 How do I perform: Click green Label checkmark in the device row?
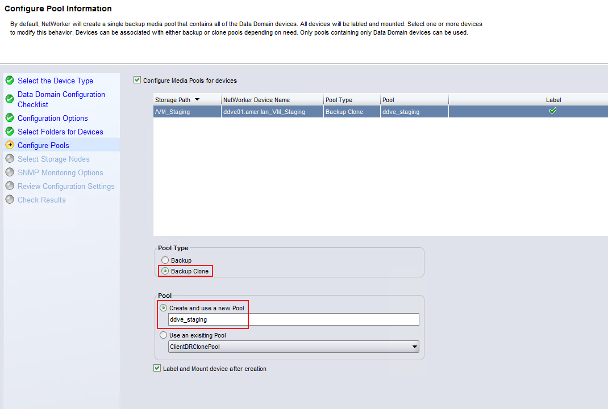(x=553, y=111)
